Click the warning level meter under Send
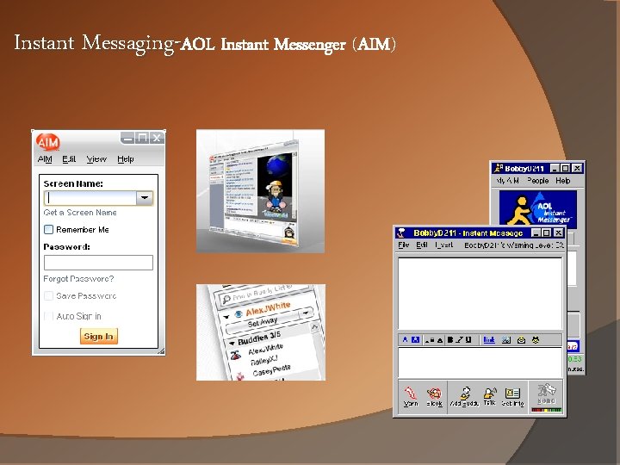The width and height of the screenshot is (620, 465). coord(547,410)
